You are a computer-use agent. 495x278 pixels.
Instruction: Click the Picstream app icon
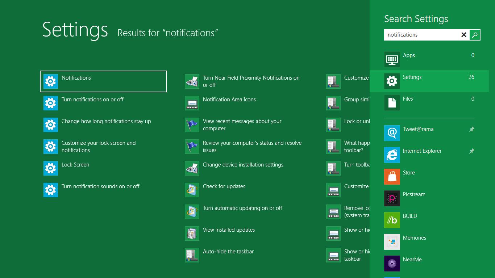(392, 198)
